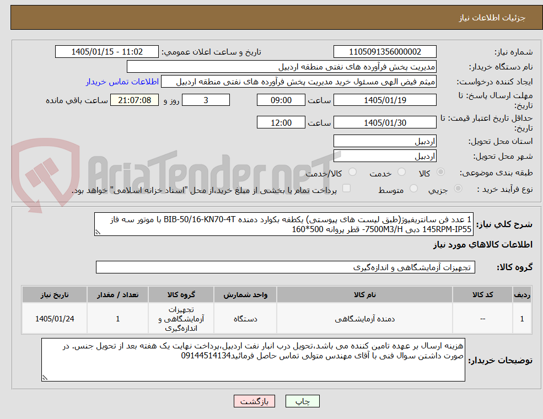Click the resize handle of buyer notes box

coord(45,378)
